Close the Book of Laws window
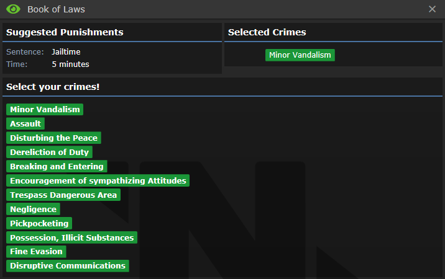The image size is (445, 279). pos(432,9)
